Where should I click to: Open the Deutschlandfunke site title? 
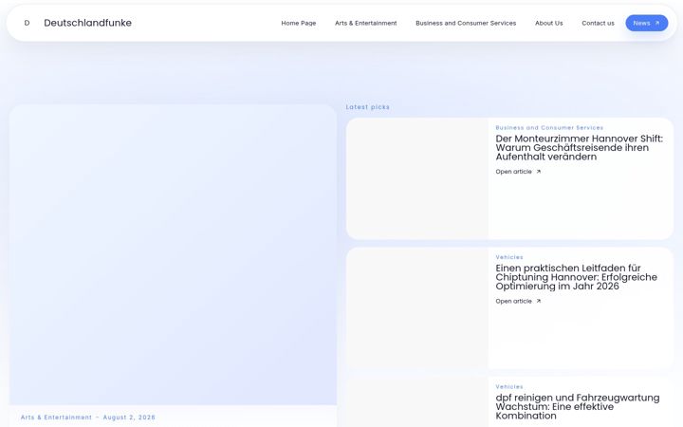[x=87, y=23]
